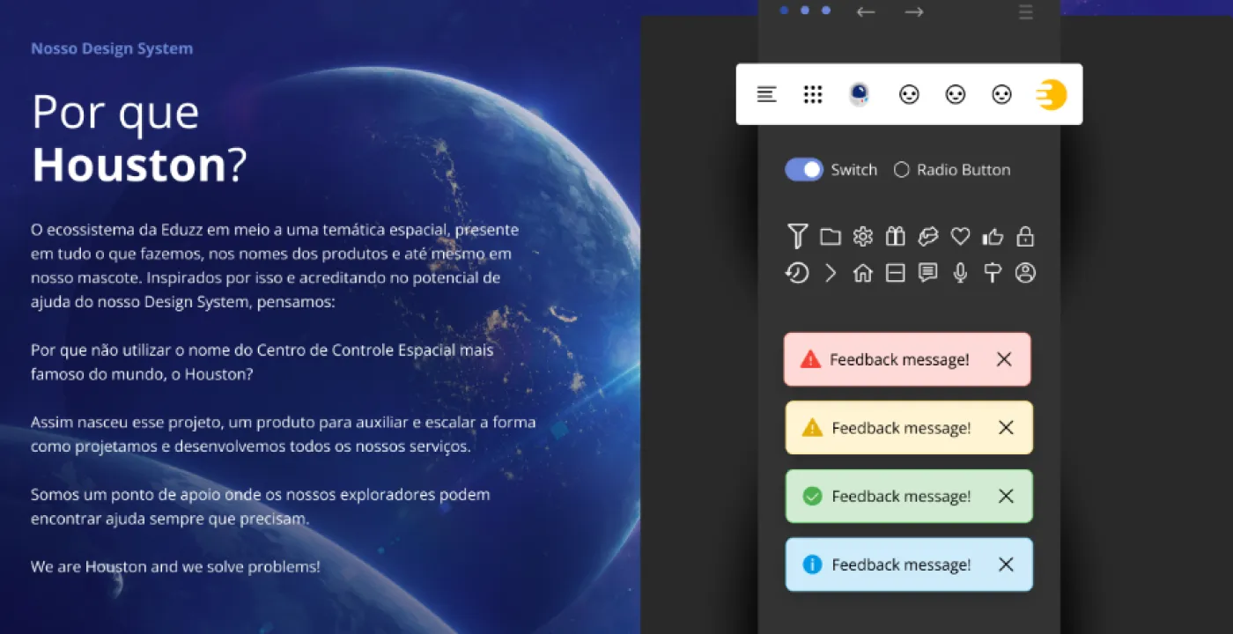The image size is (1233, 634).
Task: Open the hamburger menu at window top
Action: click(1026, 12)
